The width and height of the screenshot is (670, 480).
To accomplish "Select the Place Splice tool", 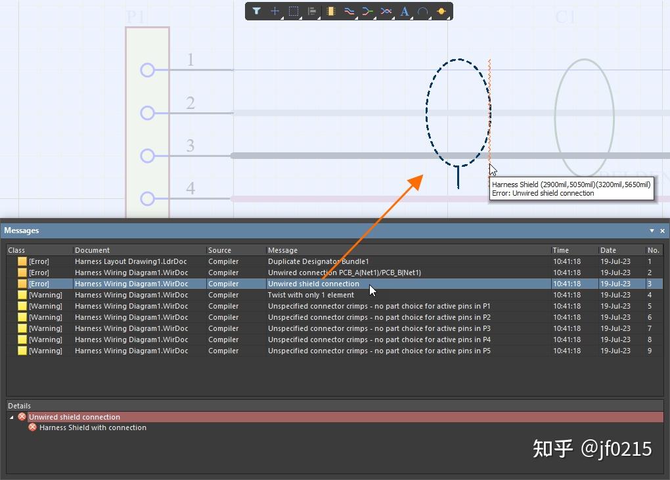I will coord(368,11).
